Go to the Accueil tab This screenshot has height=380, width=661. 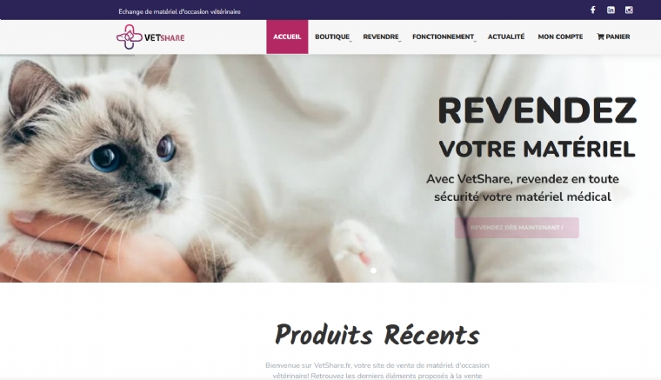(287, 37)
